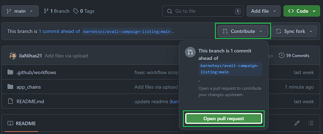
Task: Click the file icon beside README.md
Action: tap(10, 101)
